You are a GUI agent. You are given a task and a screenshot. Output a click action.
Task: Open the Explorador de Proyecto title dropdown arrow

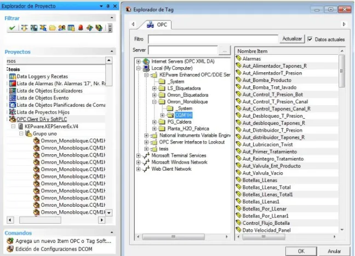(x=101, y=6)
